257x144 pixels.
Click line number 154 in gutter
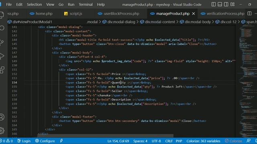click(14, 82)
